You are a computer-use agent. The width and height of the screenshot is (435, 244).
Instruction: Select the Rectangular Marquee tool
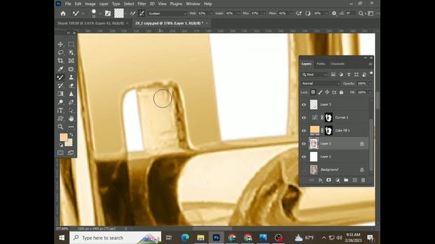coord(71,44)
